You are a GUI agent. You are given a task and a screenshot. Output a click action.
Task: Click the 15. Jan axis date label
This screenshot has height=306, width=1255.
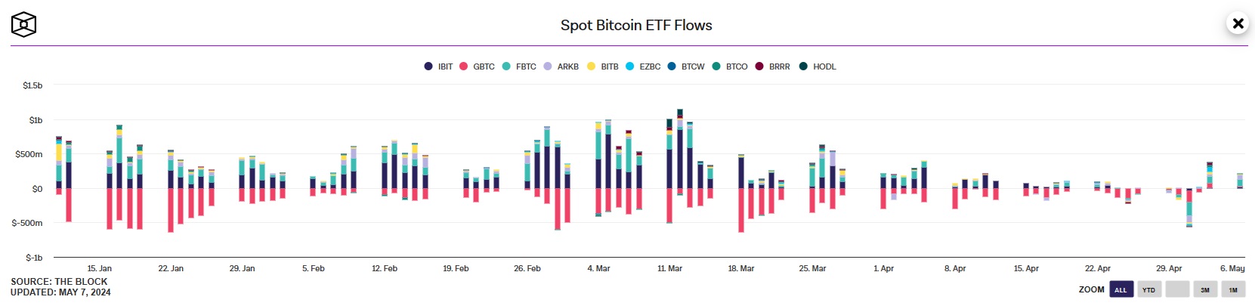tap(99, 268)
